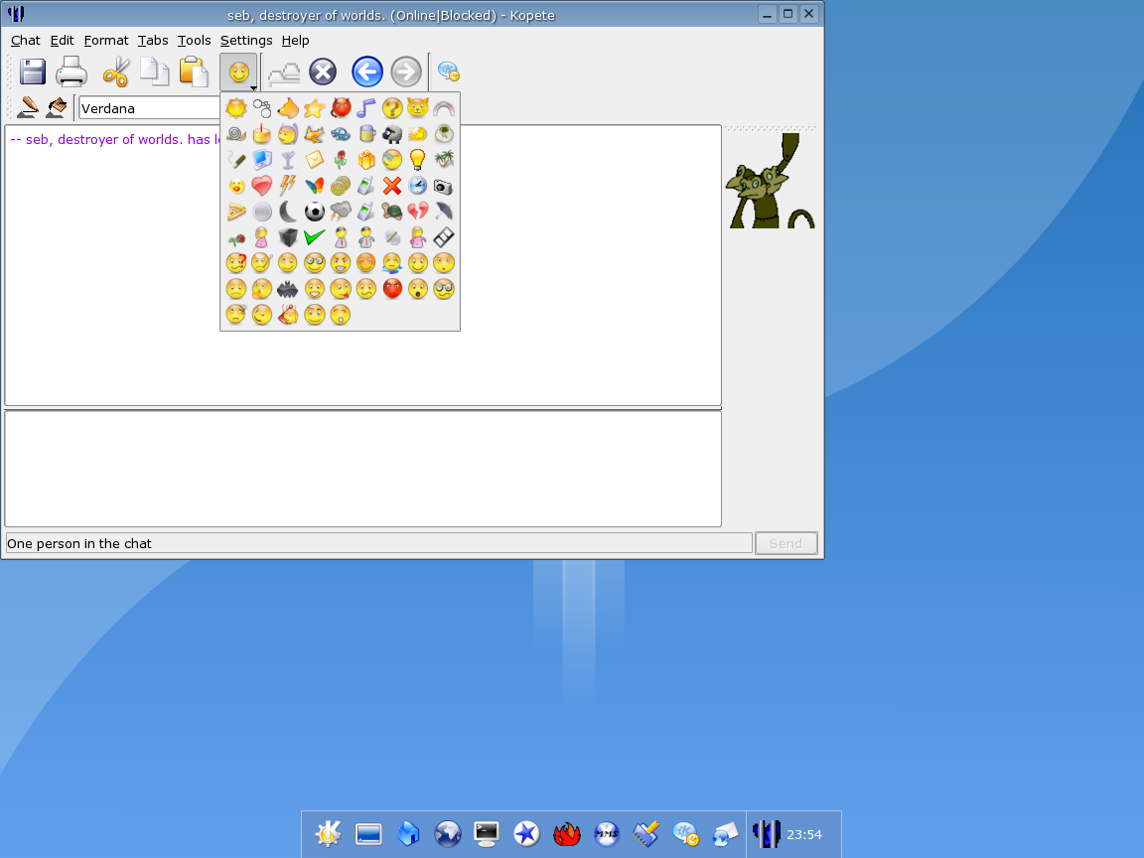Choose text color with the pen icon

click(x=28, y=107)
